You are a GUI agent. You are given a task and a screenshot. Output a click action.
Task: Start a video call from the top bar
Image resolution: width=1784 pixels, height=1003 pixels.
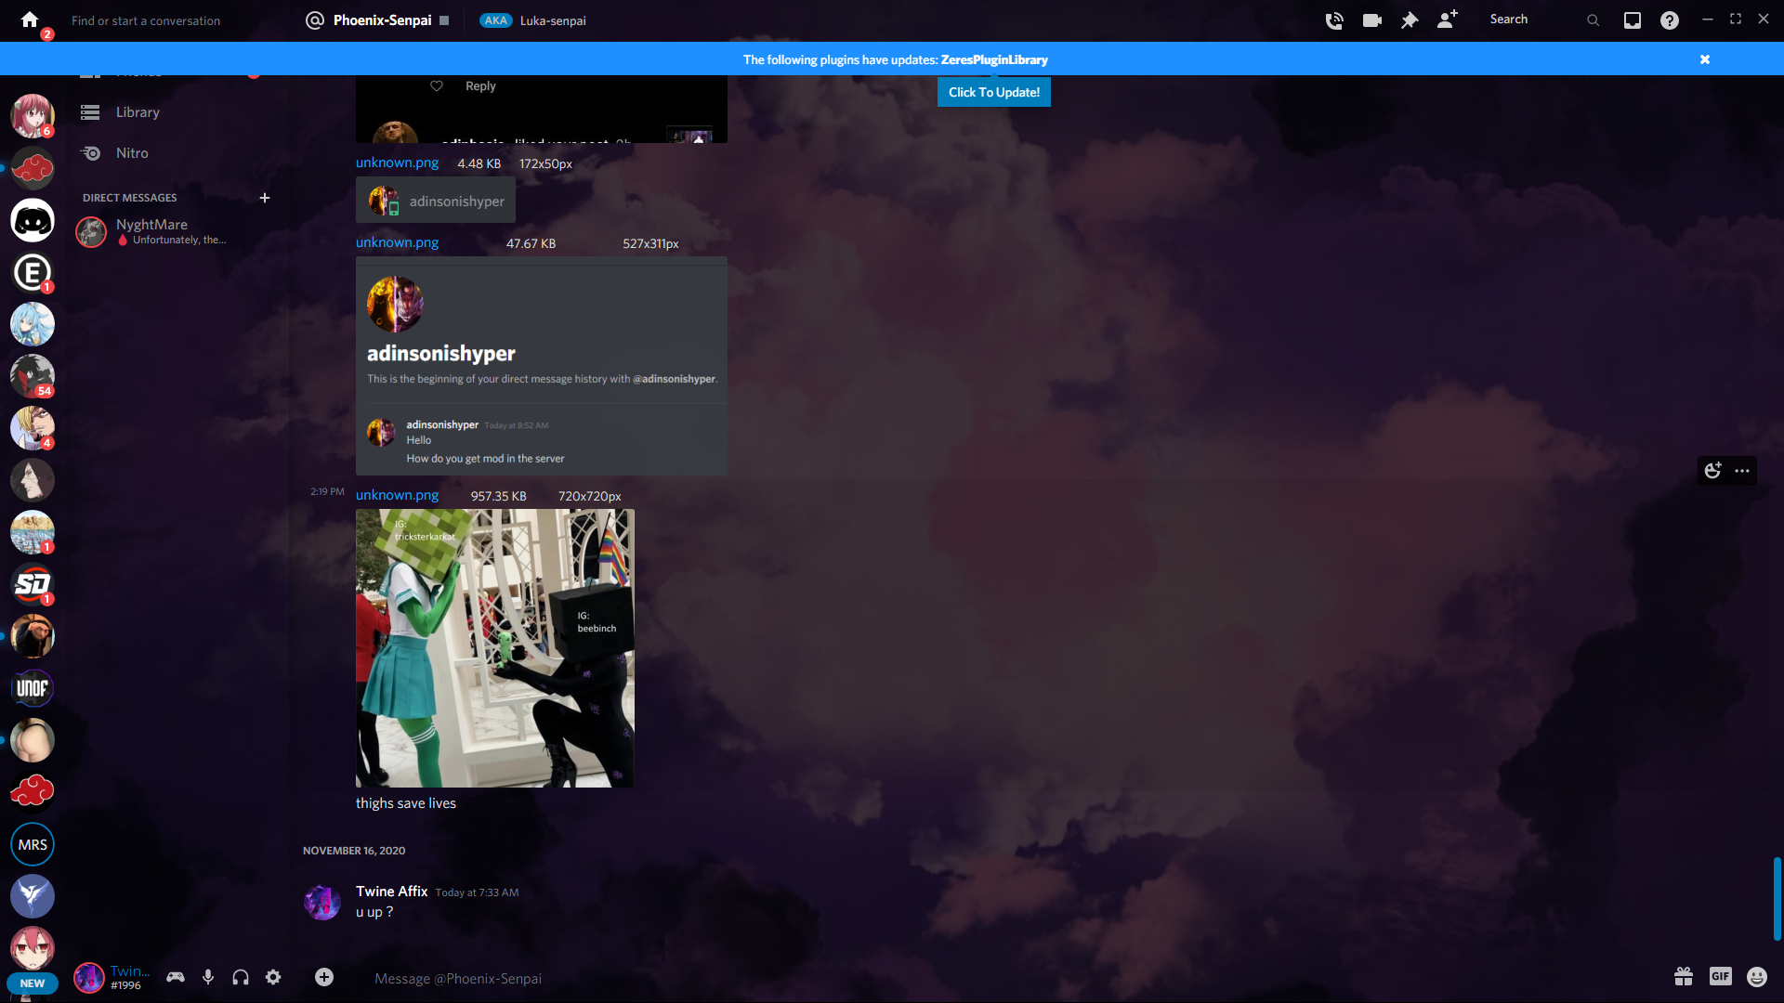(1371, 20)
